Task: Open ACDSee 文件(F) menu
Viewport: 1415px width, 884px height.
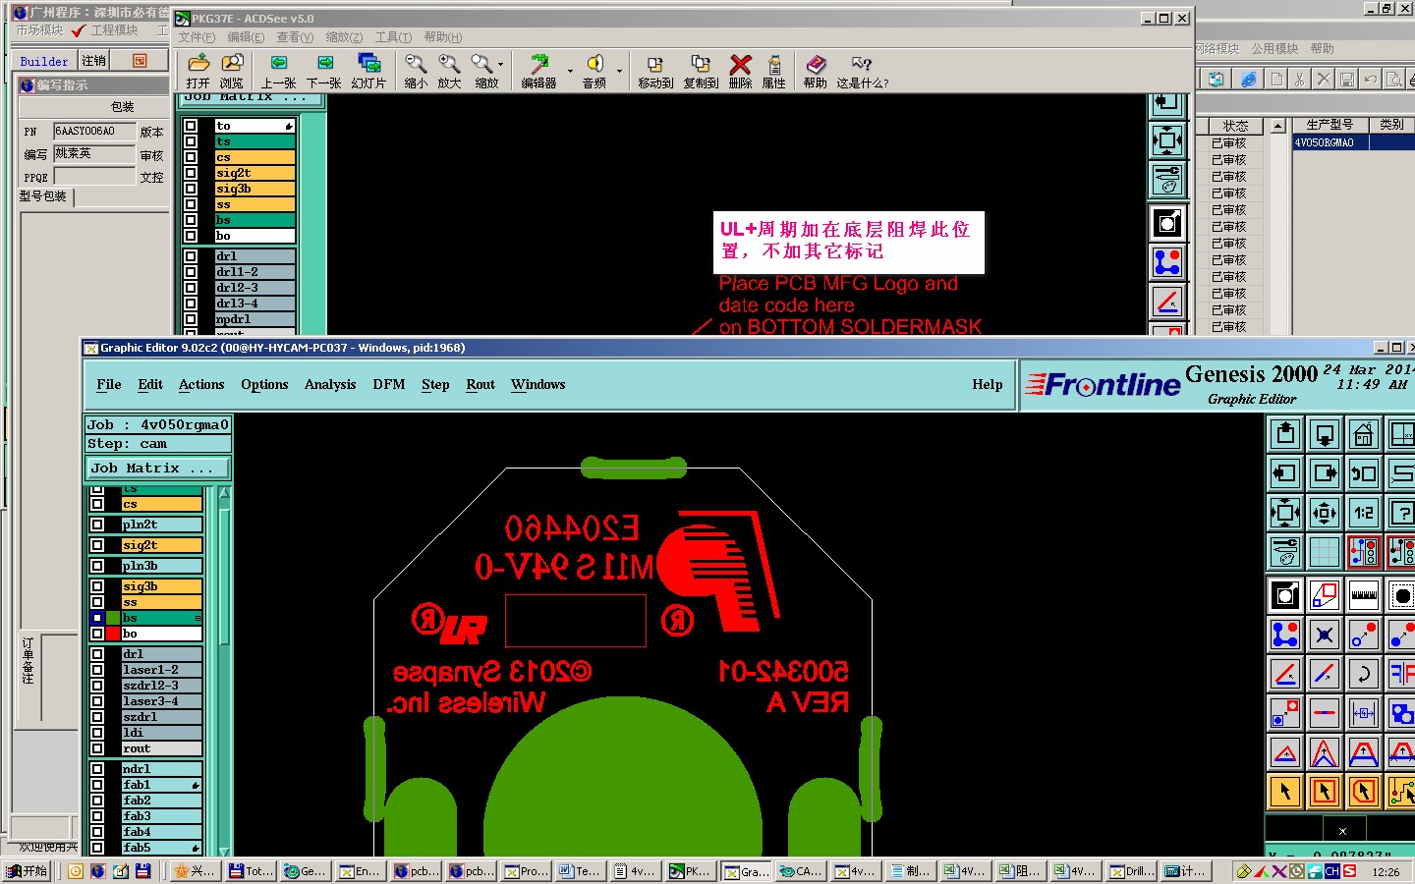Action: (196, 37)
